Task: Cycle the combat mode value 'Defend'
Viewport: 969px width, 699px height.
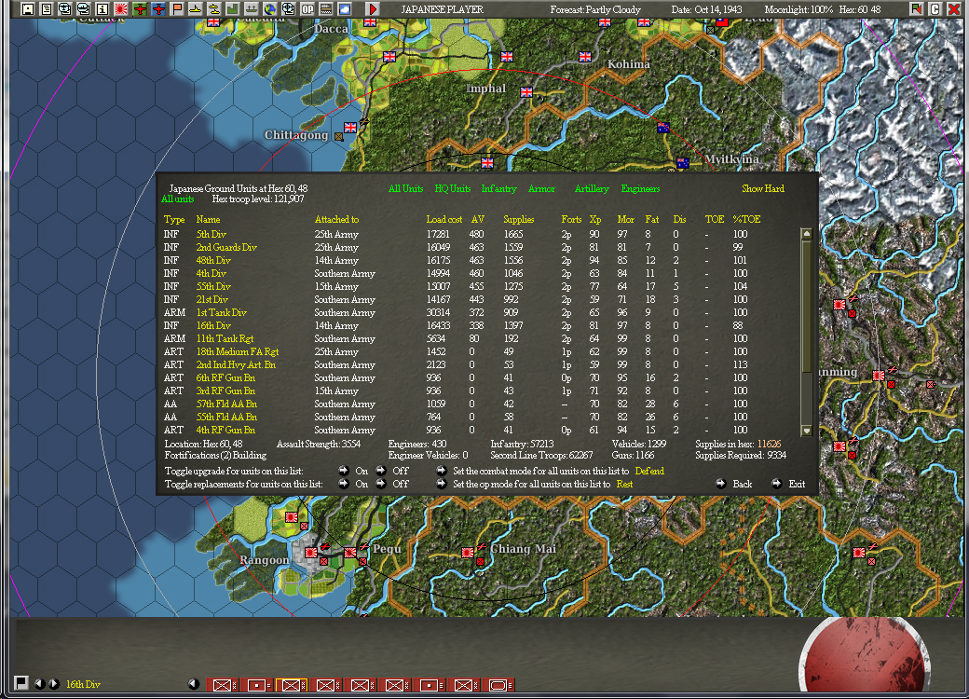Action: (649, 471)
